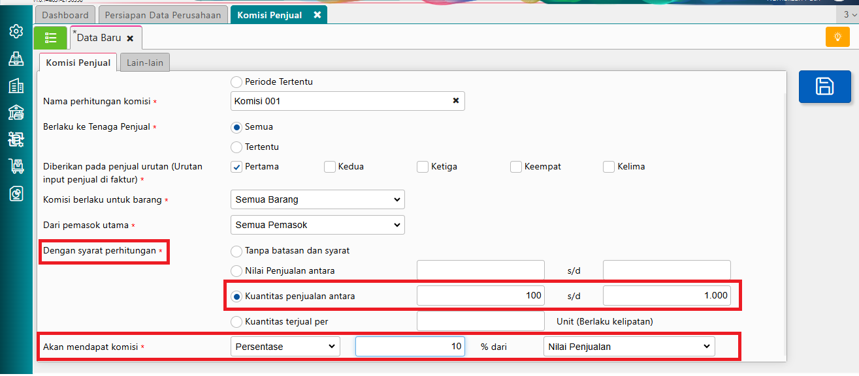Open the cash register sidebar icon

pyautogui.click(x=16, y=59)
